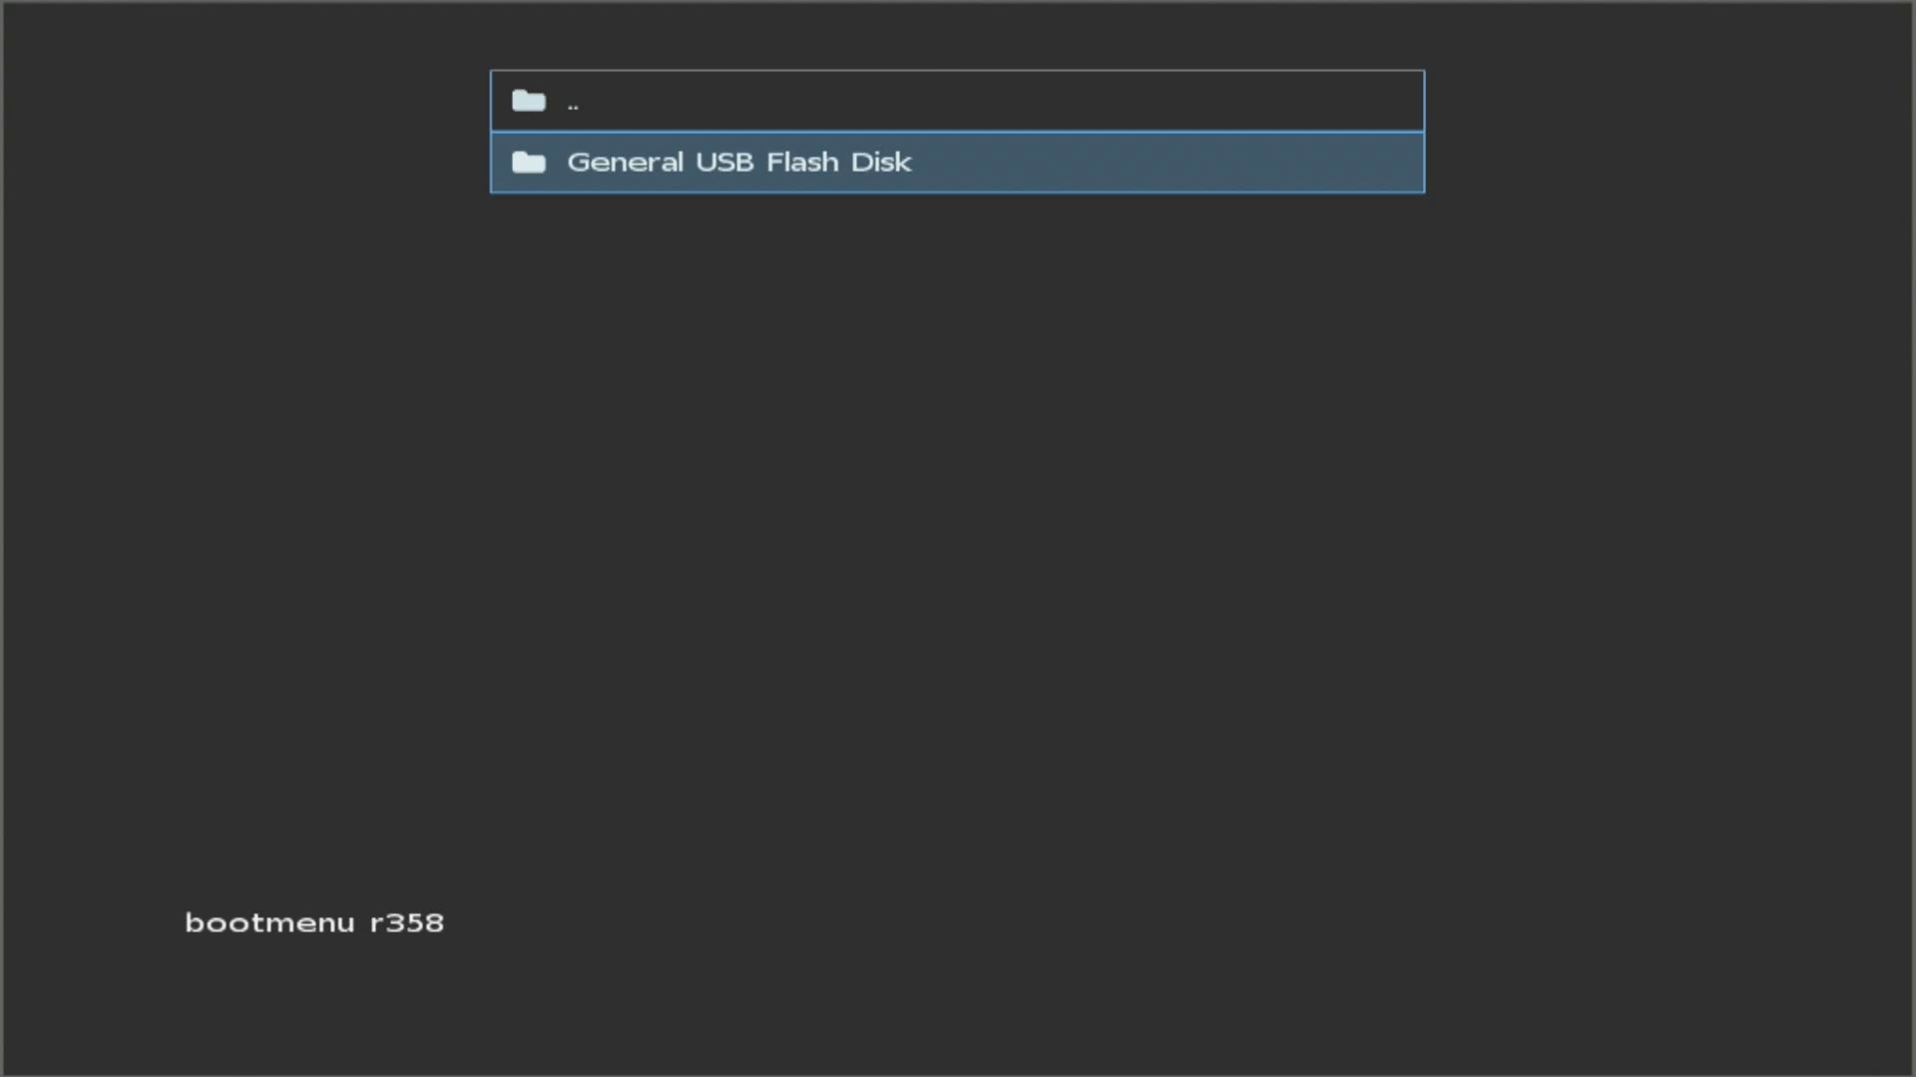Click the 'bootmenu' word at bottom left
The image size is (1916, 1077).
269,922
